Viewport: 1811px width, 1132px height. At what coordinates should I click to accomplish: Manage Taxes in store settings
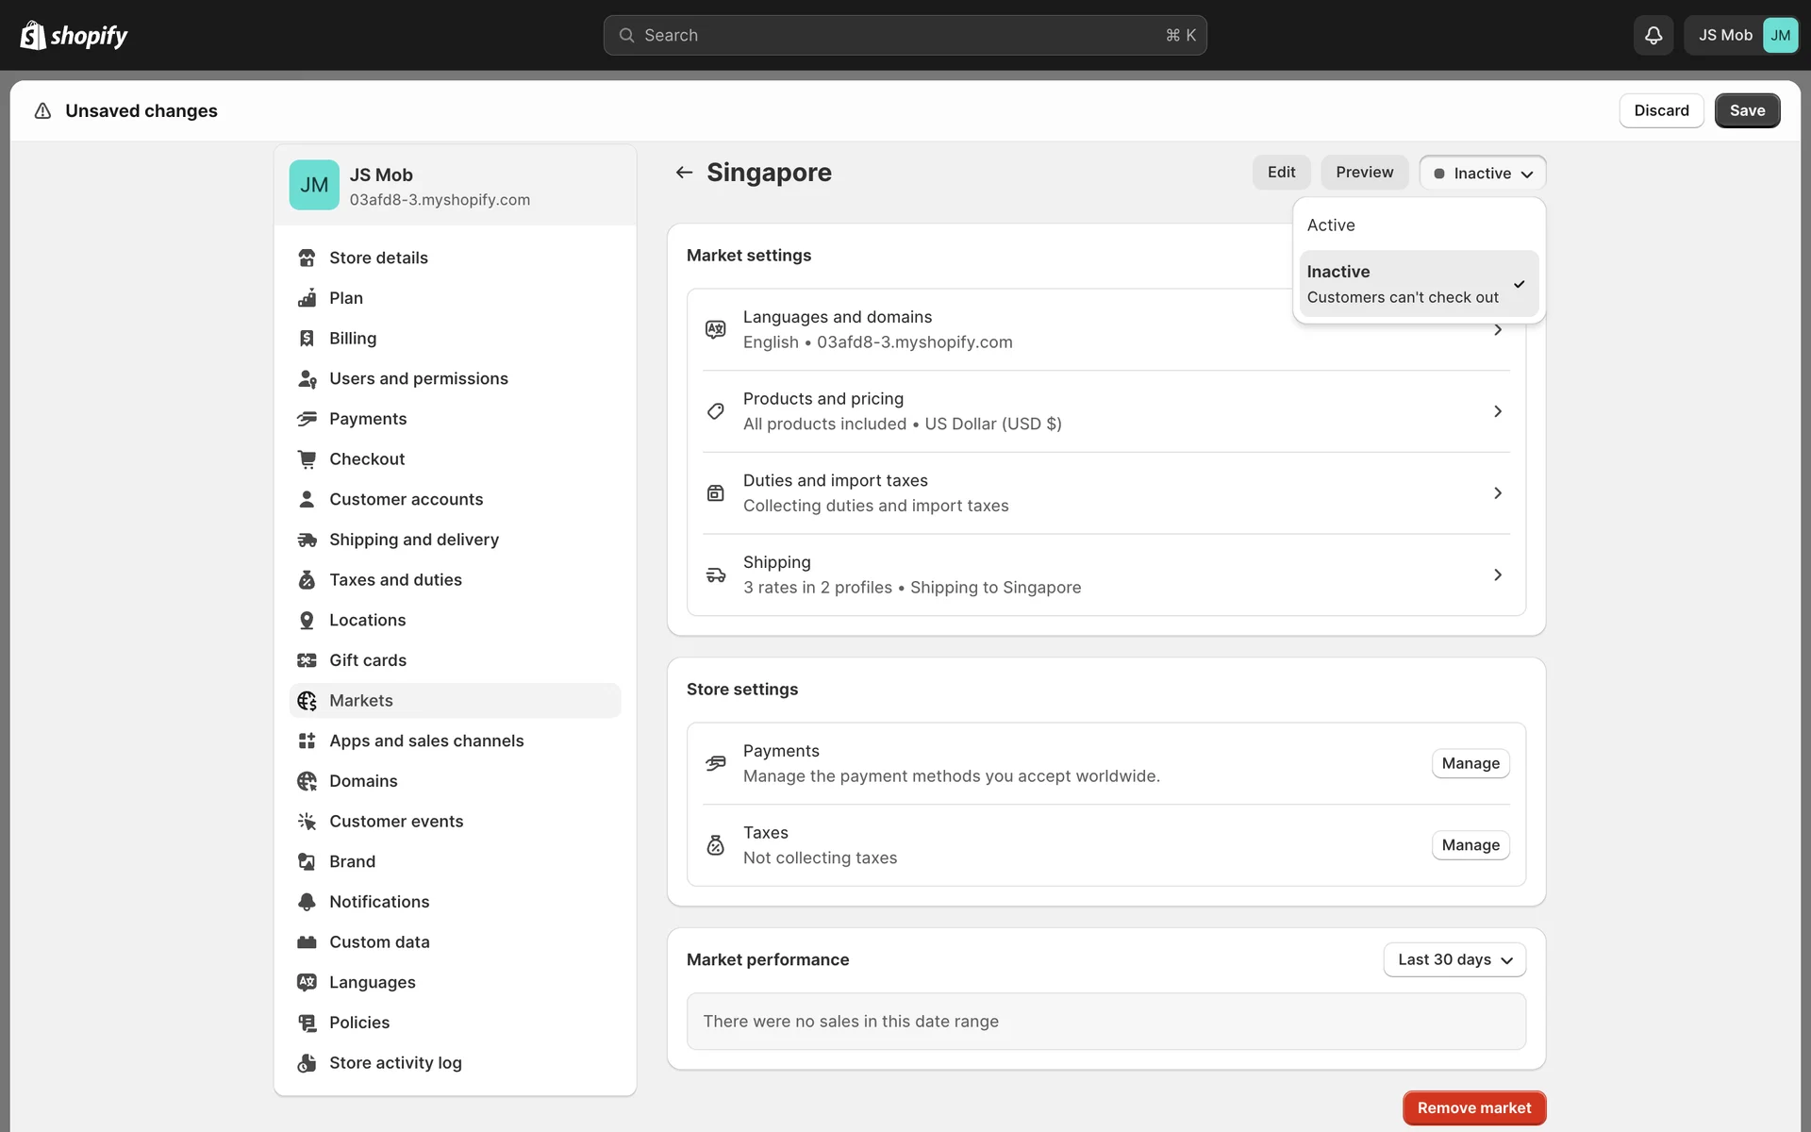pyautogui.click(x=1470, y=845)
